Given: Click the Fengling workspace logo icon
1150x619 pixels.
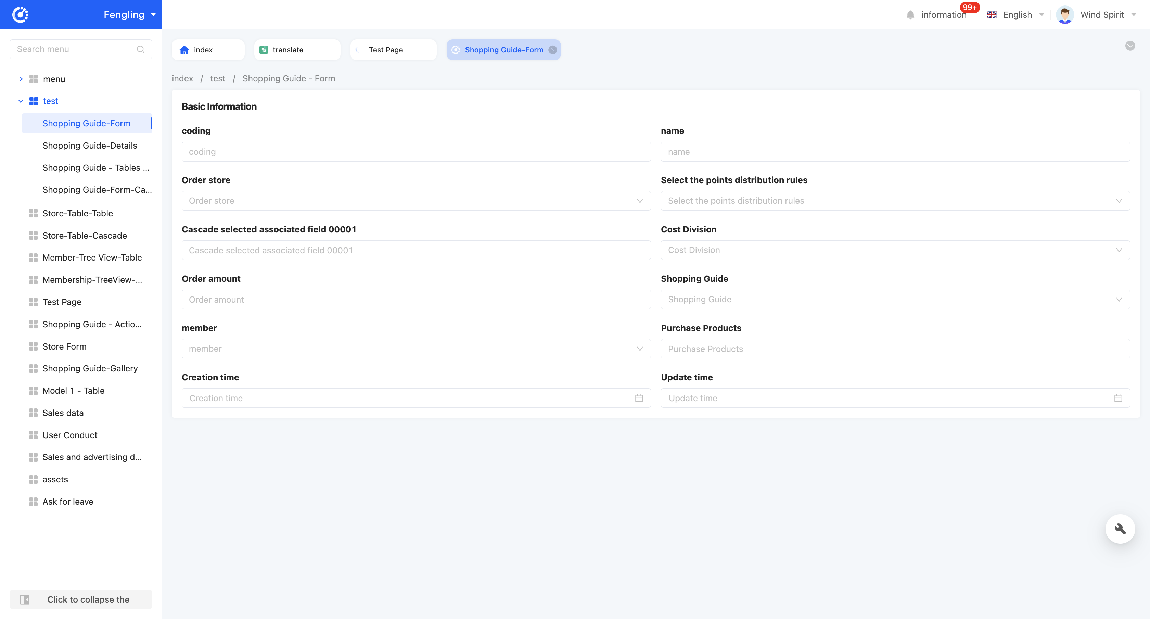Looking at the screenshot, I should point(21,14).
